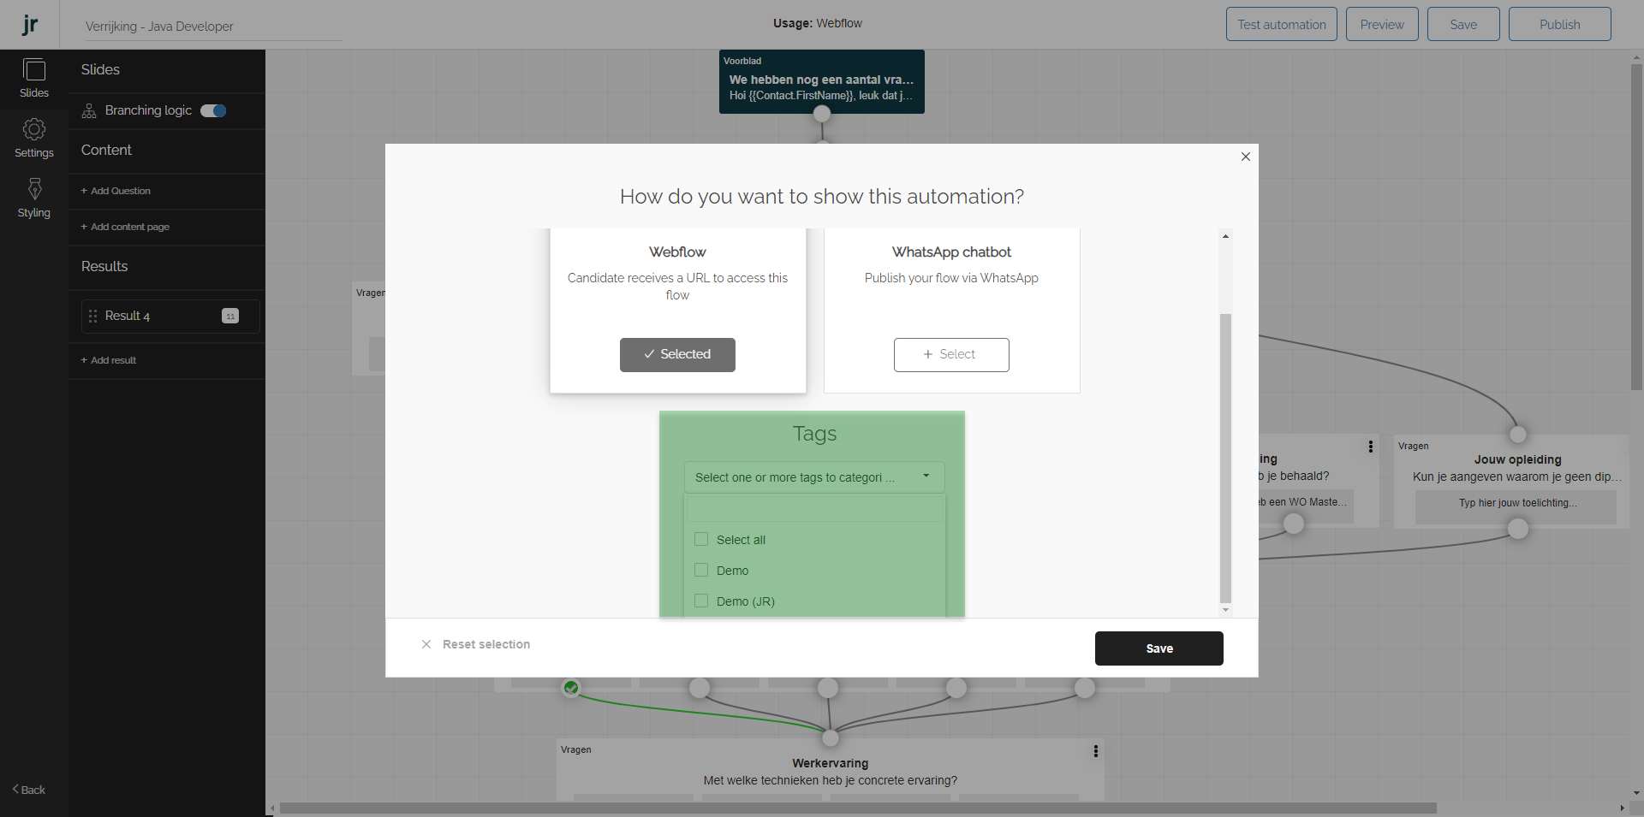The height and width of the screenshot is (817, 1644).
Task: Publish the automation
Action: 1560,24
